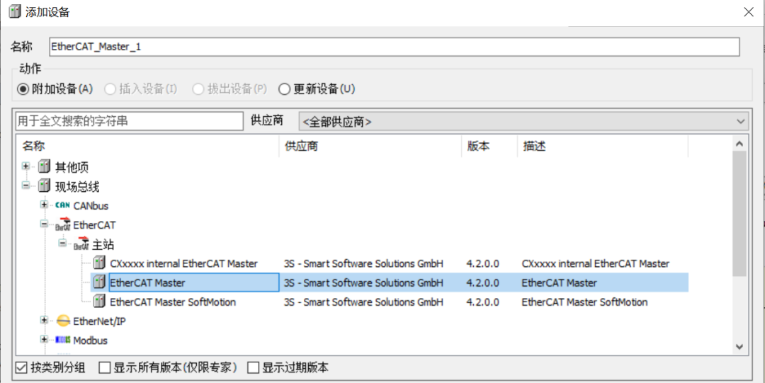This screenshot has width=765, height=383.
Task: Click the 名称 text field with EtherCAT_Master_1
Action: (x=395, y=47)
